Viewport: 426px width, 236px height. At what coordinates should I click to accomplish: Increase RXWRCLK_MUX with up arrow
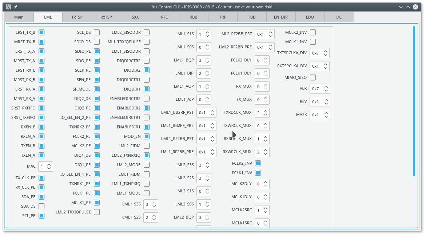pyautogui.click(x=266, y=150)
